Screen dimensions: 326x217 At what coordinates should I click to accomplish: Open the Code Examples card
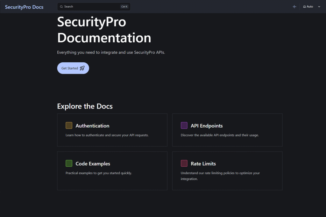[112, 171]
